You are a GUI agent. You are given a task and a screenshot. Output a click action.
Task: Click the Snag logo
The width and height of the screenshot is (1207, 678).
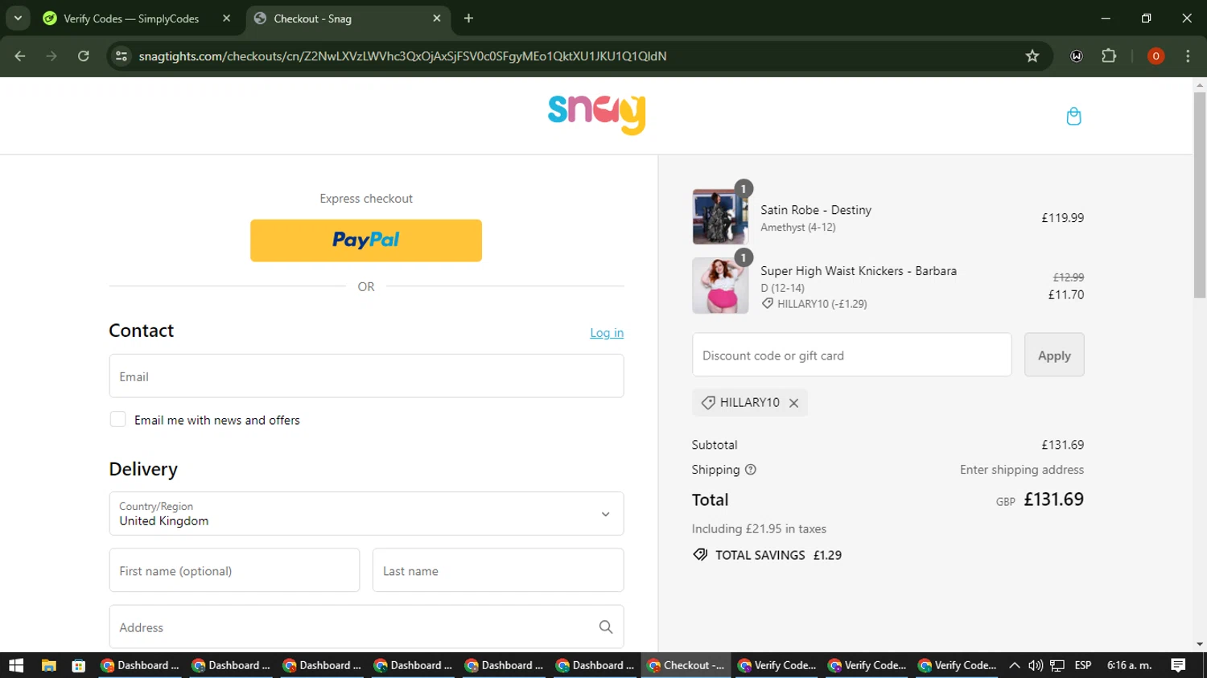(596, 115)
